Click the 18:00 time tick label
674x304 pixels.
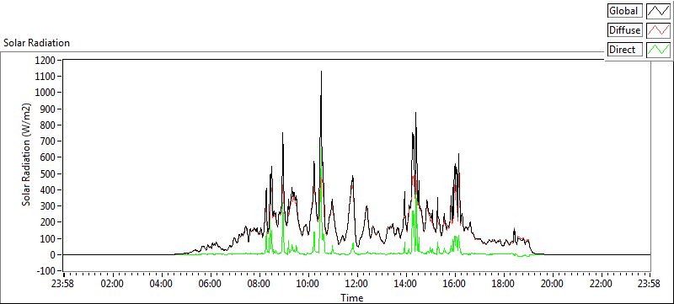coord(503,284)
